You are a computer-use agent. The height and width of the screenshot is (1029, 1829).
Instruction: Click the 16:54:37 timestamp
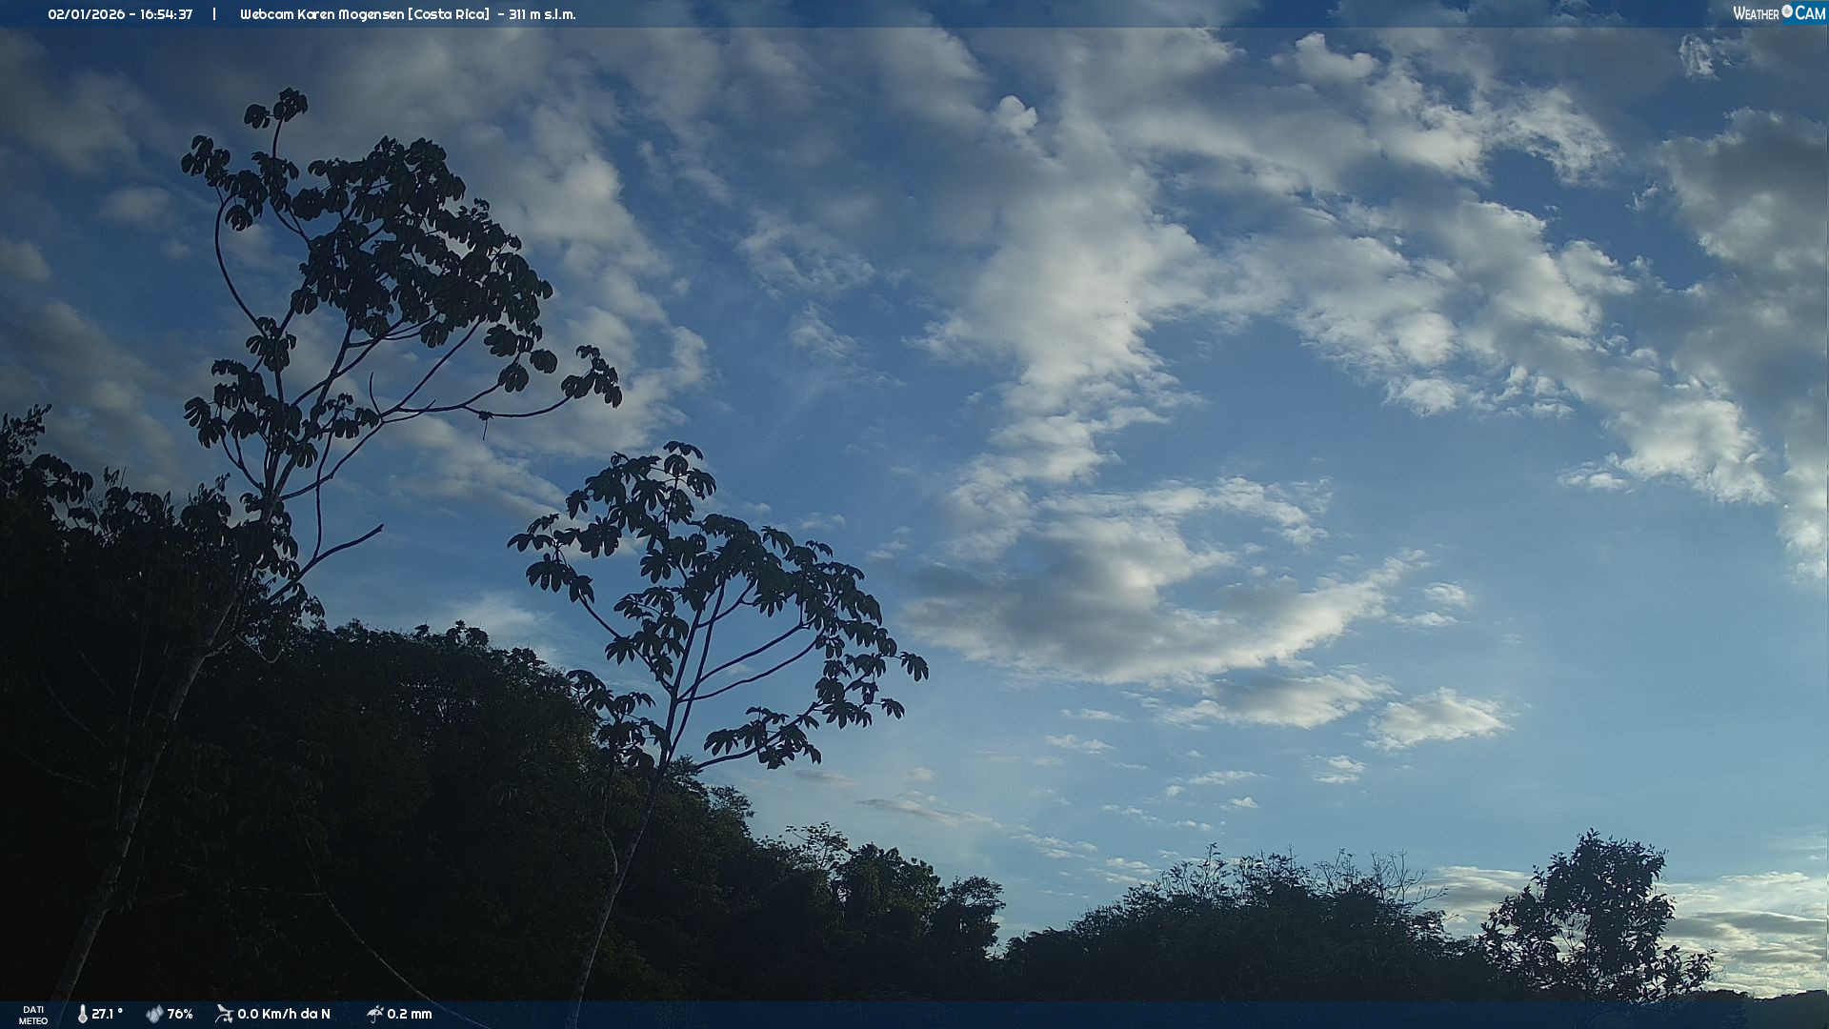coord(166,14)
